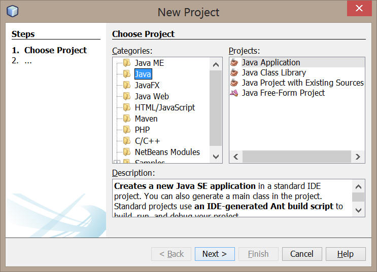Click the NetBeans cube icon in title bar
Image resolution: width=377 pixels, height=272 pixels.
[12, 11]
